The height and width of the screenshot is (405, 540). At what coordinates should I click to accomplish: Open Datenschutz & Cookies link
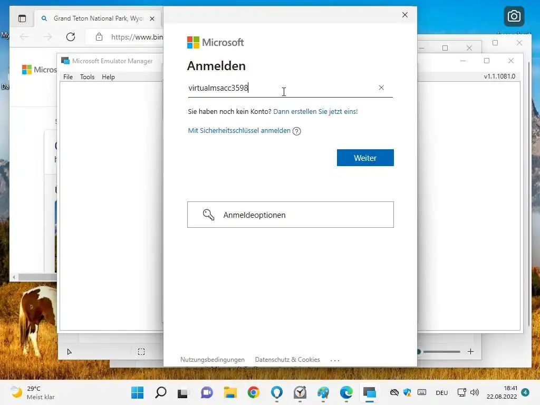pyautogui.click(x=287, y=360)
